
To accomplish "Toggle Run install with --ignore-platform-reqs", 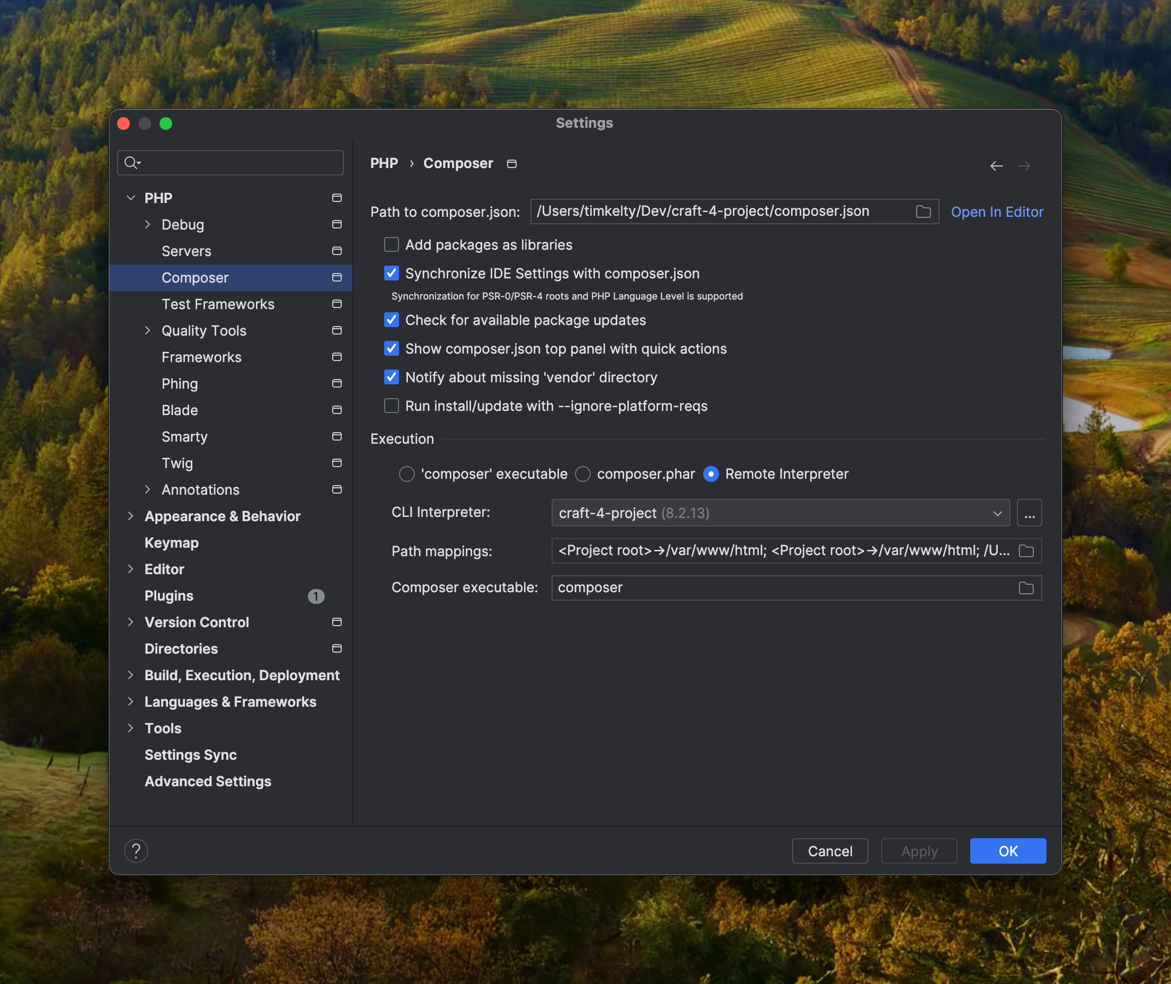I will coord(392,406).
